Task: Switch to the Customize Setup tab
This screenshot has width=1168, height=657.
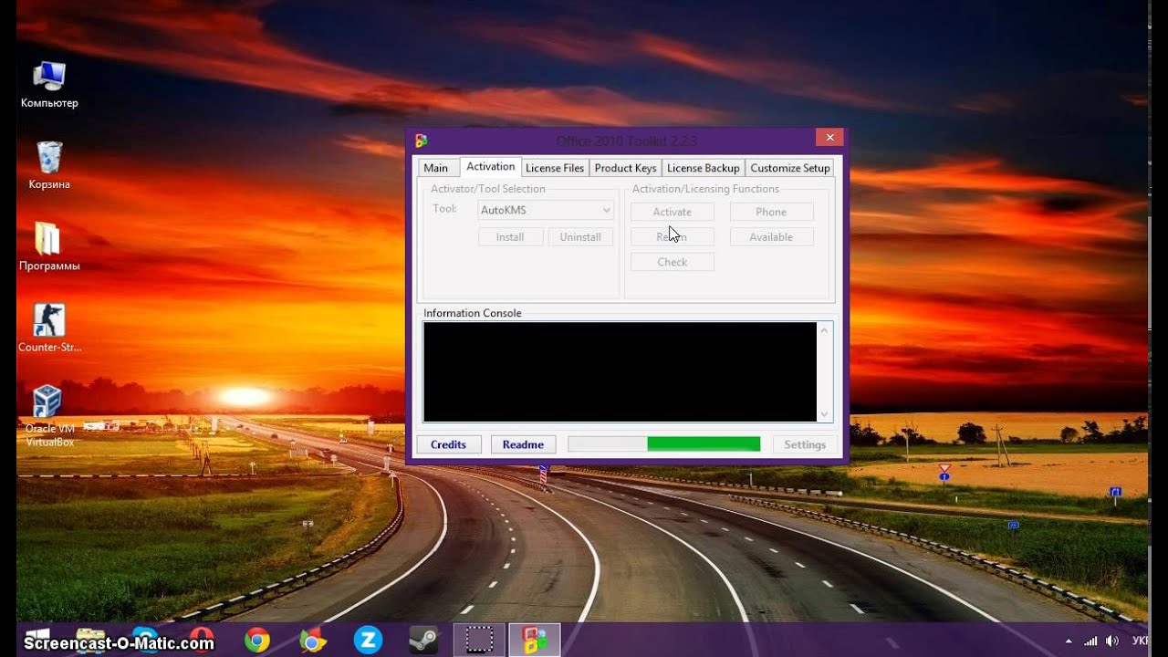Action: pos(790,168)
